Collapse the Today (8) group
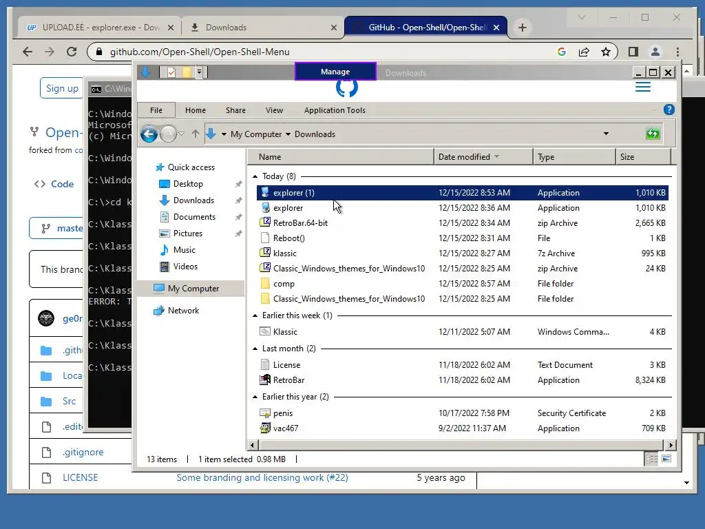 tap(255, 176)
